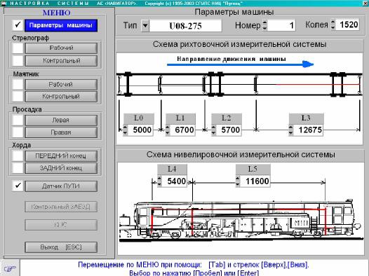369x276 pixels.
Task: Click the blue machine direction arrow
Action: coord(241,64)
